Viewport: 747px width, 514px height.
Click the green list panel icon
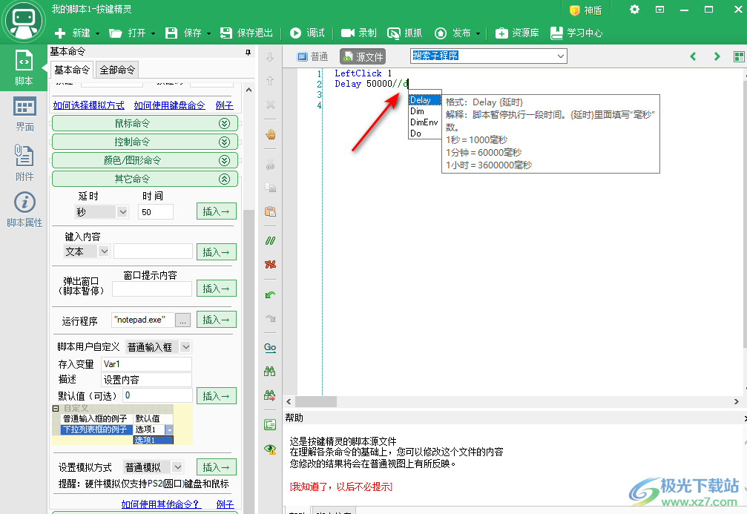pyautogui.click(x=270, y=424)
